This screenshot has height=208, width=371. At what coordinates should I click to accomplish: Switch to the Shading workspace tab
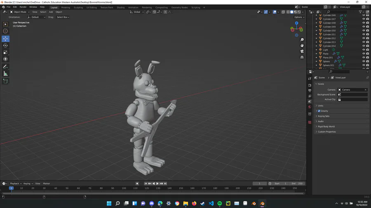pos(121,7)
